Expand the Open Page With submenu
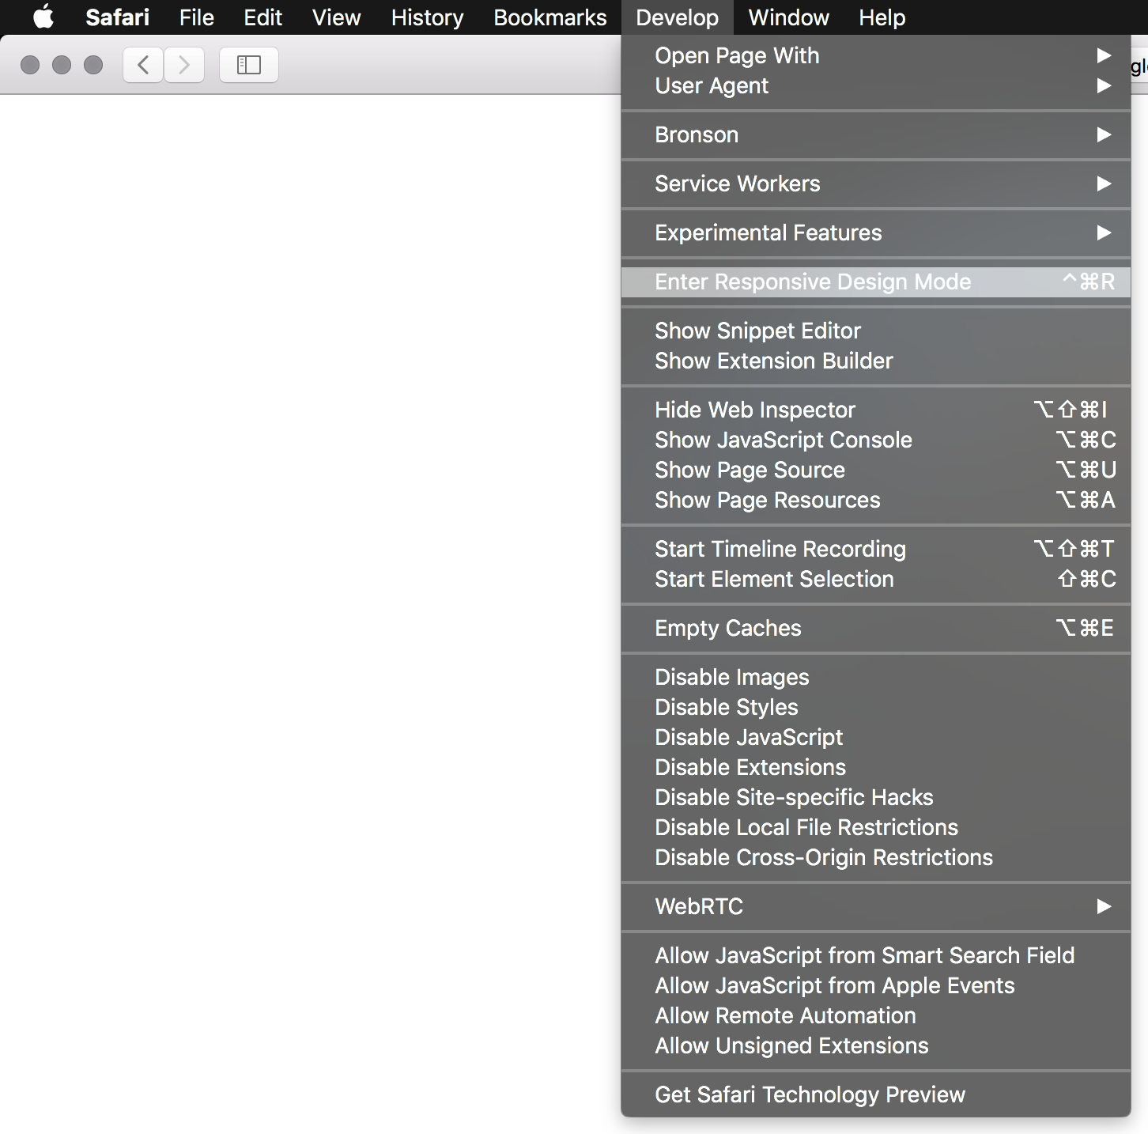1148x1134 pixels. tap(876, 55)
